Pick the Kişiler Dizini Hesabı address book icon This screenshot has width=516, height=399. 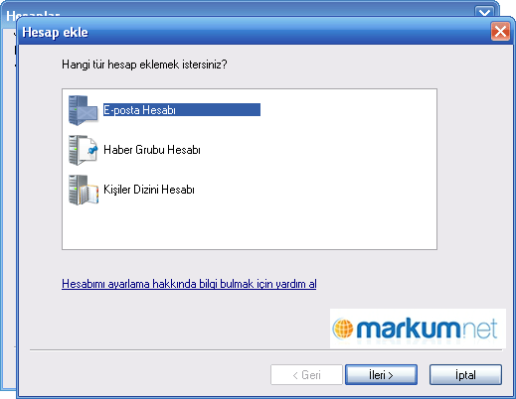point(83,190)
